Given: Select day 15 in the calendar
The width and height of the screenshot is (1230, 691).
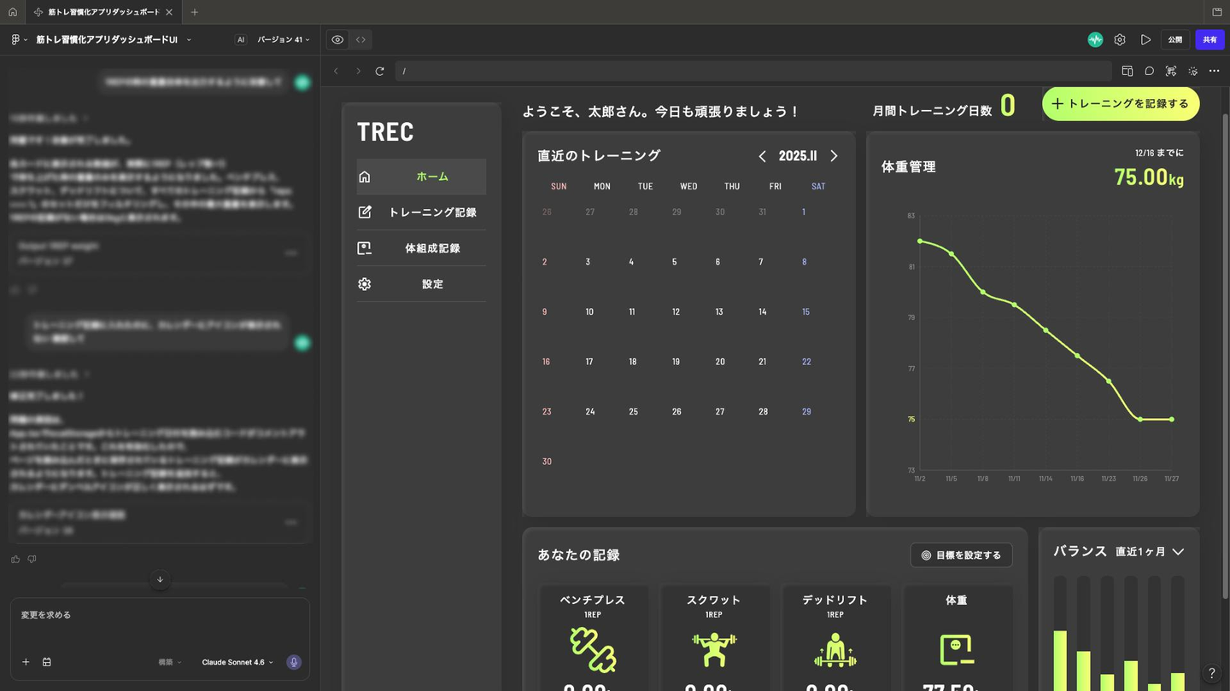Looking at the screenshot, I should coord(805,312).
